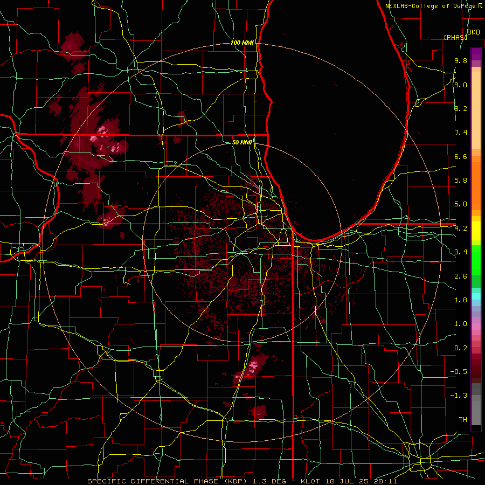The width and height of the screenshot is (485, 485).
Task: Click the 8.2 scale value
Action: point(461,108)
